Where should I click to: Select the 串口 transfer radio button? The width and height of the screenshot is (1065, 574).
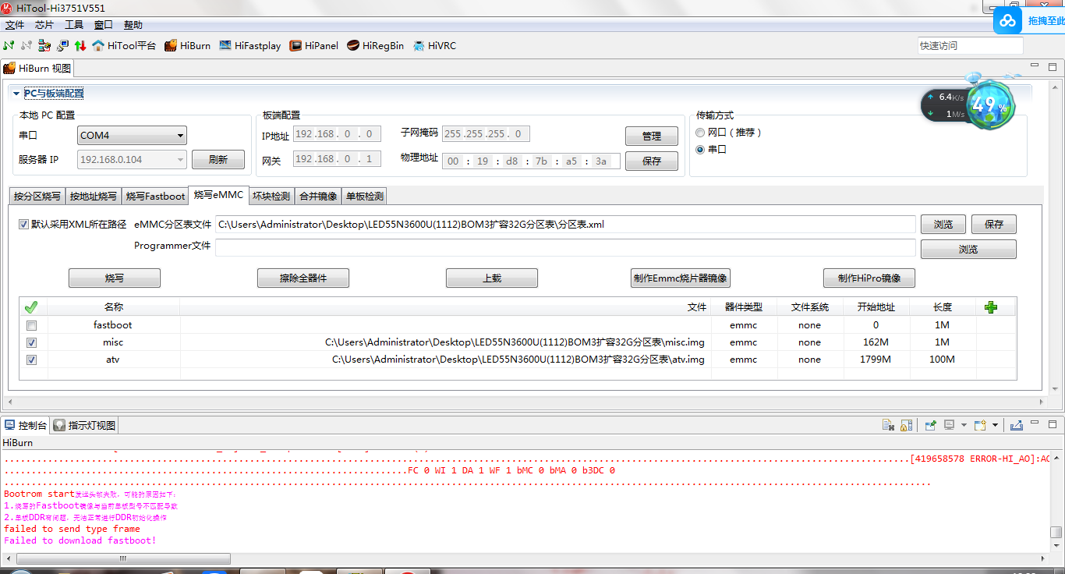[700, 149]
